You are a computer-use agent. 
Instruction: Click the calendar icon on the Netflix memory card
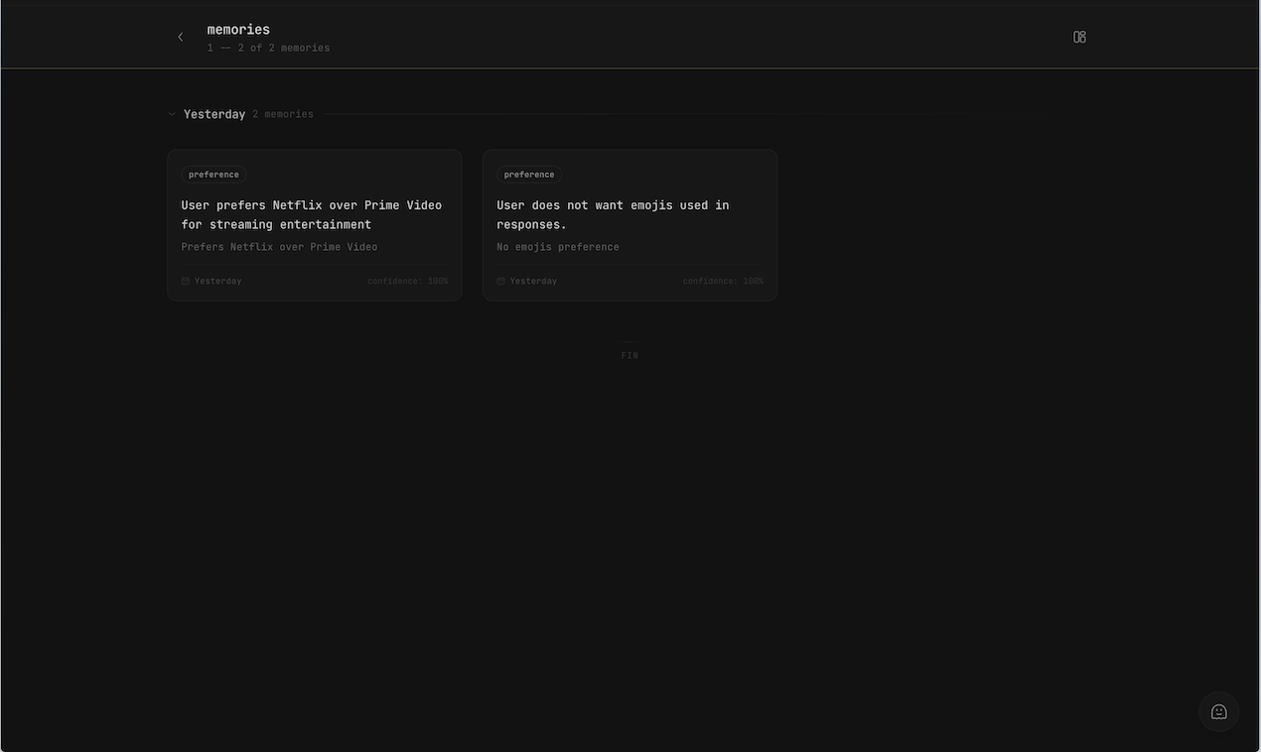(x=186, y=281)
